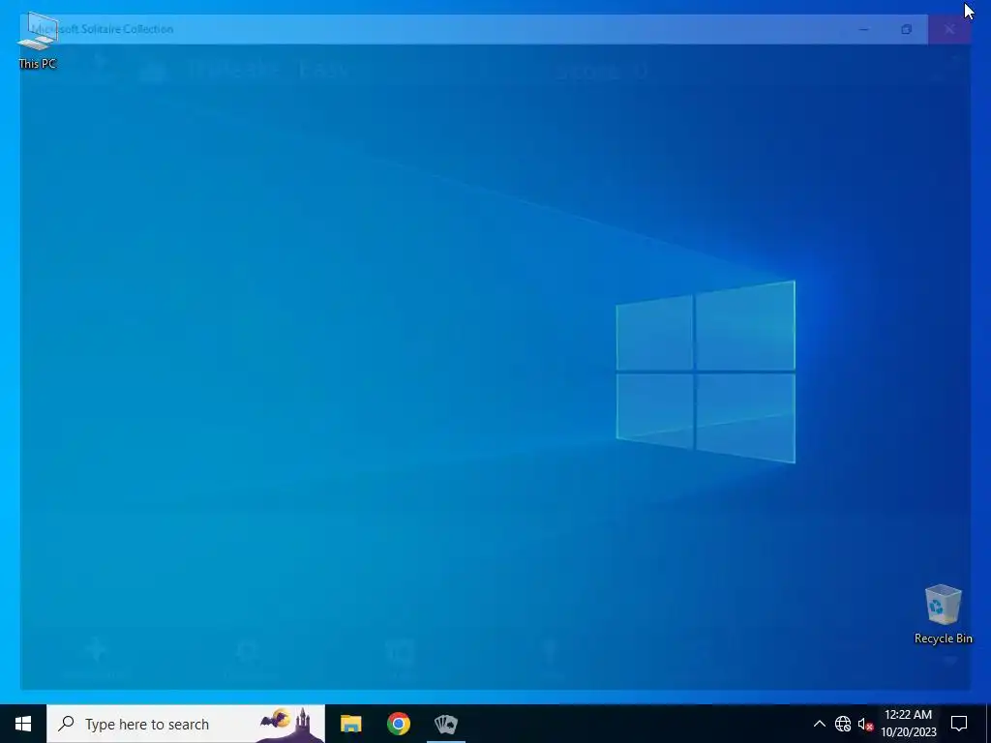Screen dimensions: 991x743
Task: Open the network globe tray icon
Action: [843, 724]
